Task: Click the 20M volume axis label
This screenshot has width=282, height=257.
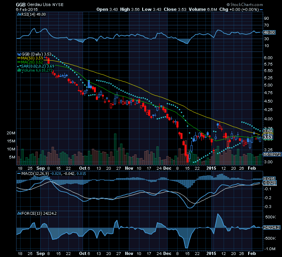Action: pos(11,133)
